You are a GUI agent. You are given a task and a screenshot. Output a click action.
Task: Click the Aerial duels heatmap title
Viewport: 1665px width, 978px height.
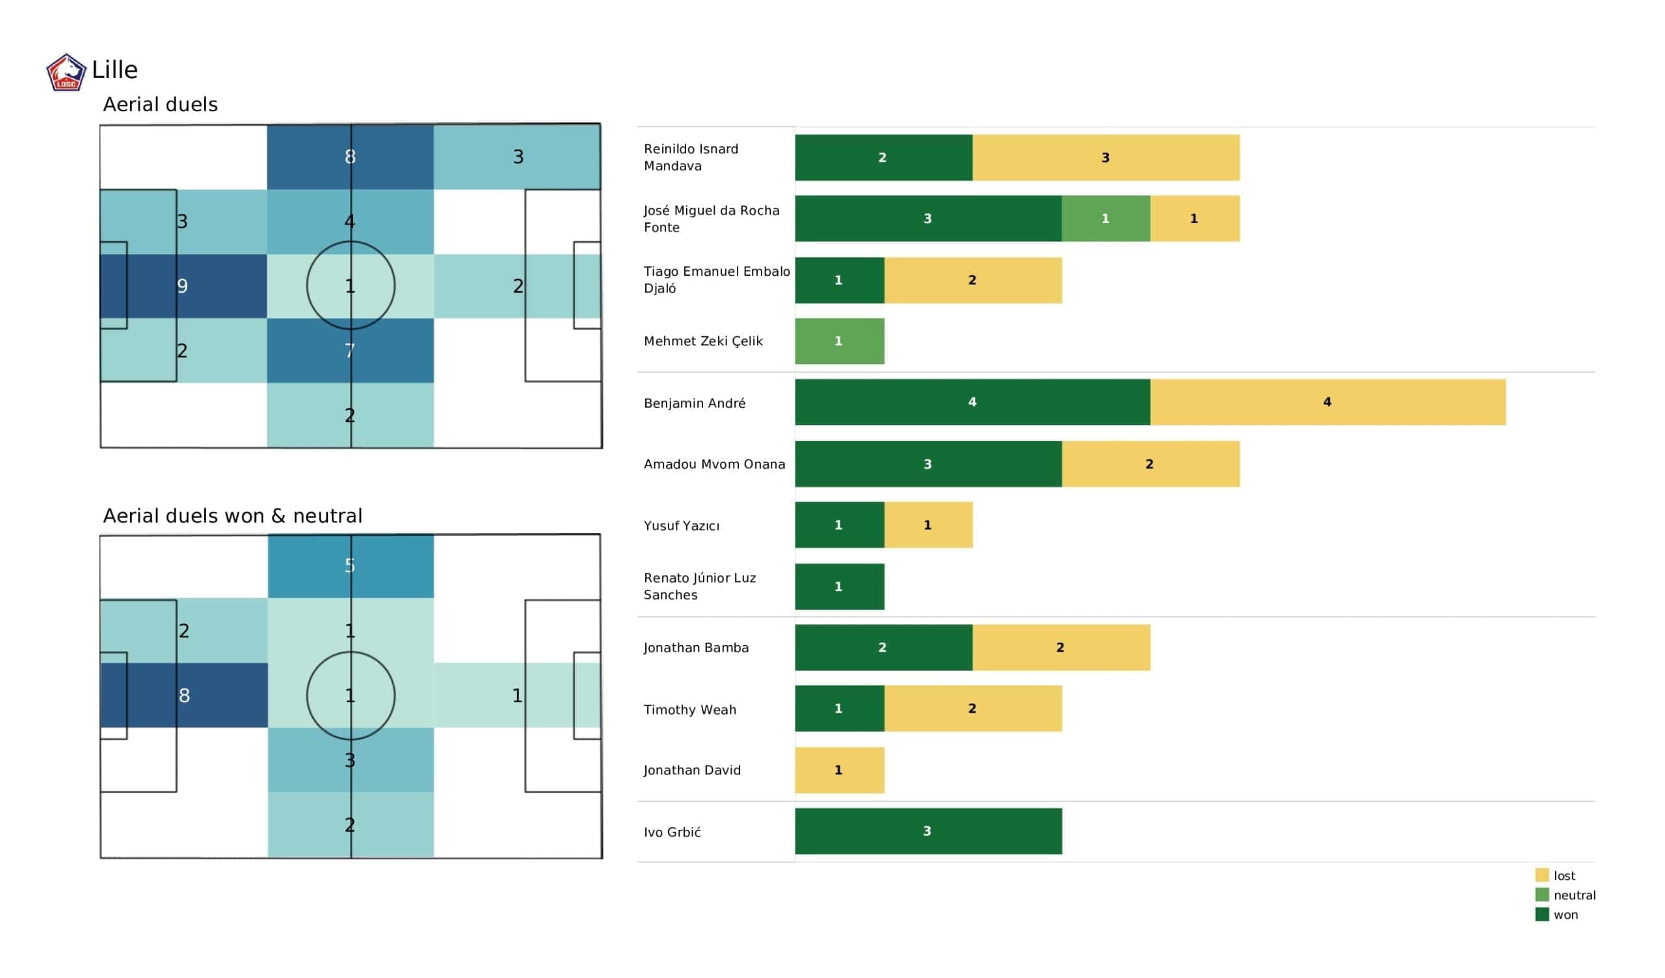[x=160, y=105]
